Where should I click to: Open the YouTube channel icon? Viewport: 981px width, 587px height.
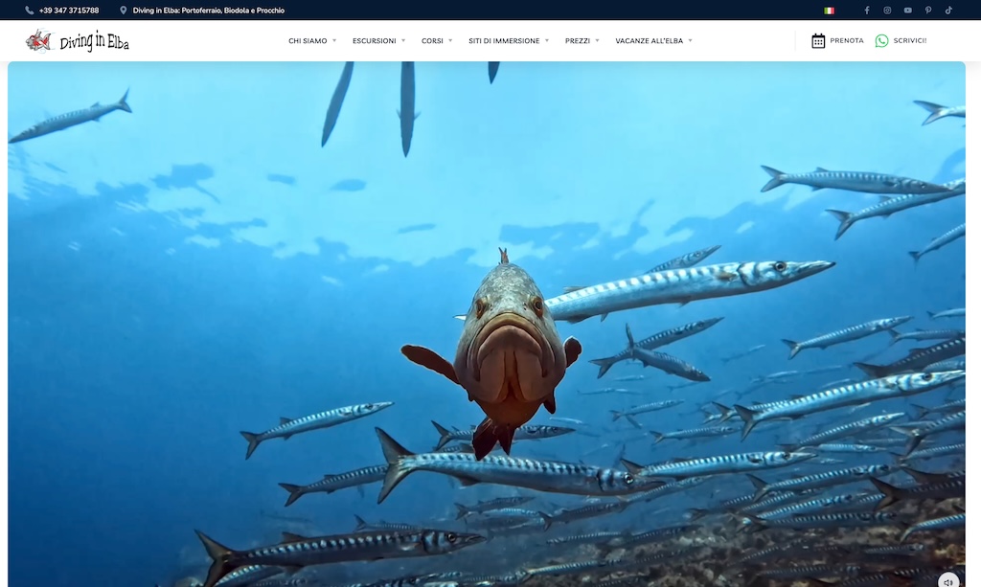coord(907,11)
